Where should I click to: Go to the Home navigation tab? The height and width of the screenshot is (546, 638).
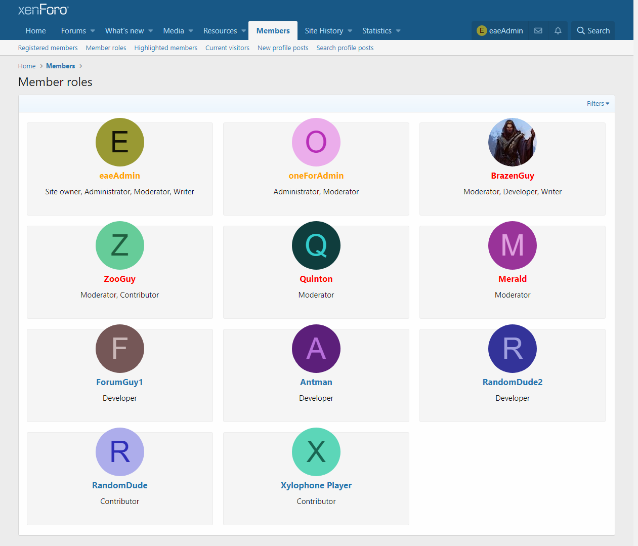point(35,31)
